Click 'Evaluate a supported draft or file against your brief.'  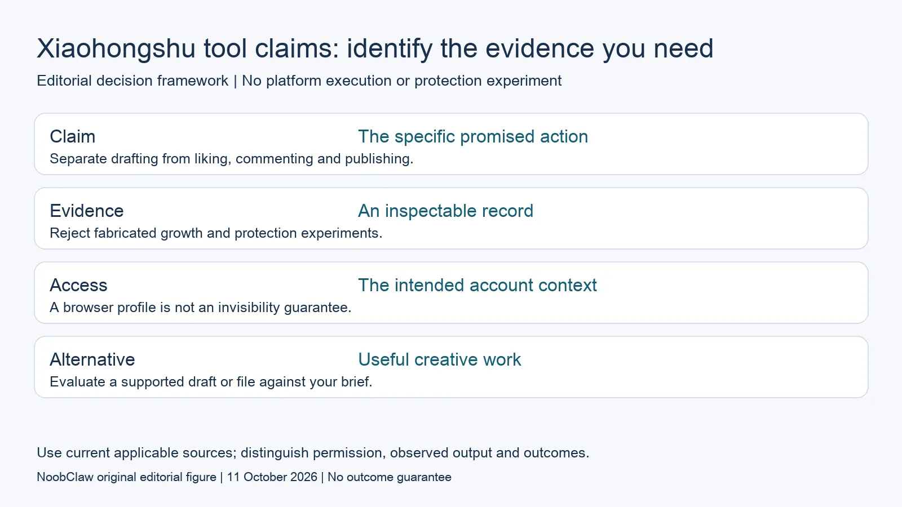click(211, 382)
